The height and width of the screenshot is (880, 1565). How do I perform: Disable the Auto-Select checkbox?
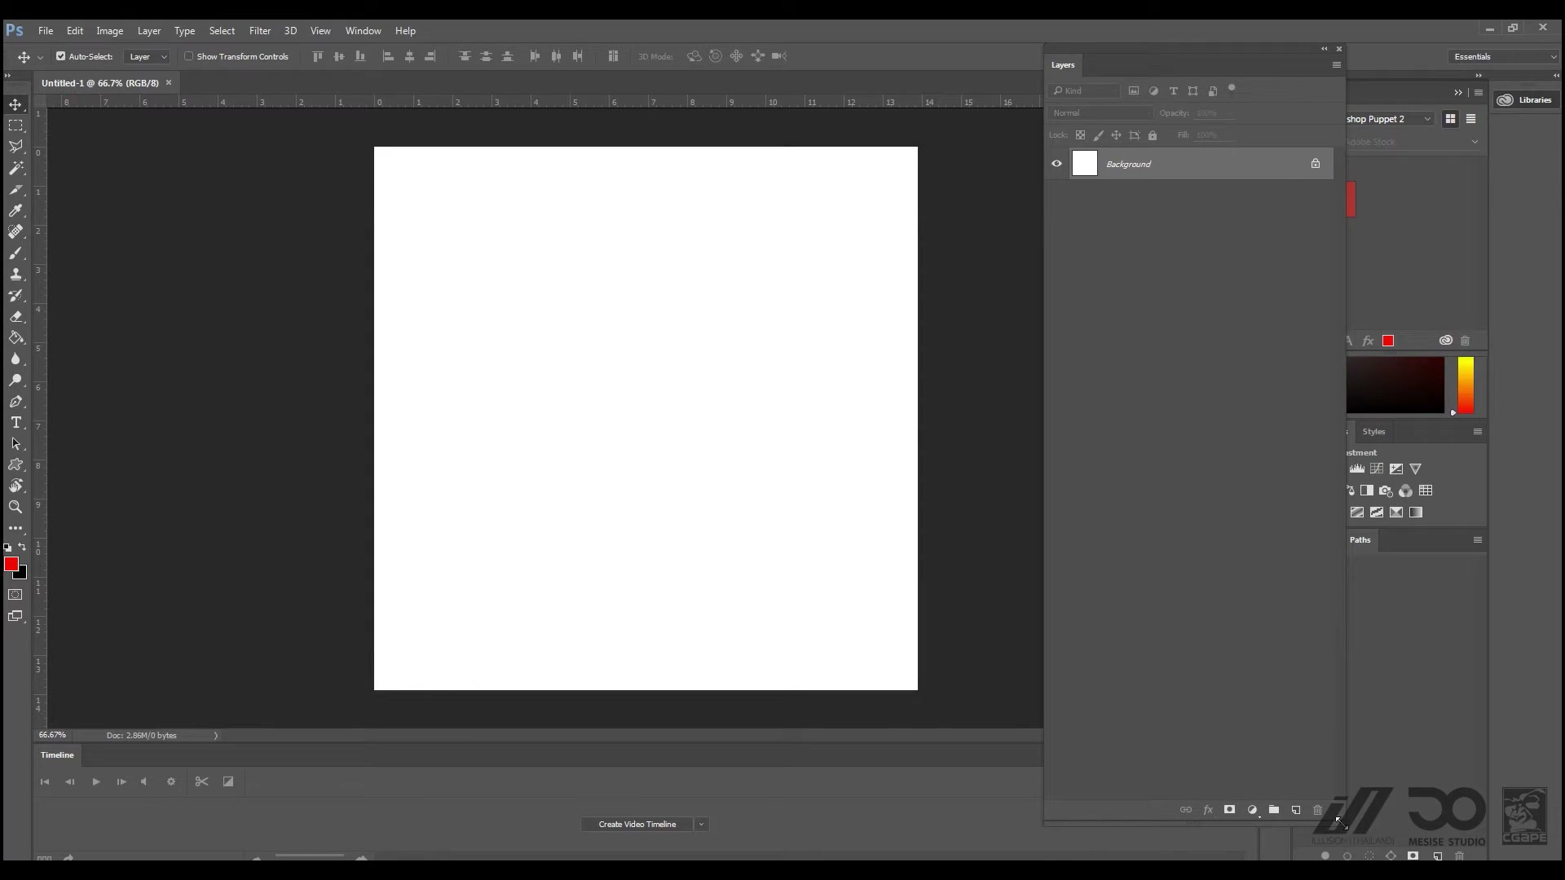60,56
